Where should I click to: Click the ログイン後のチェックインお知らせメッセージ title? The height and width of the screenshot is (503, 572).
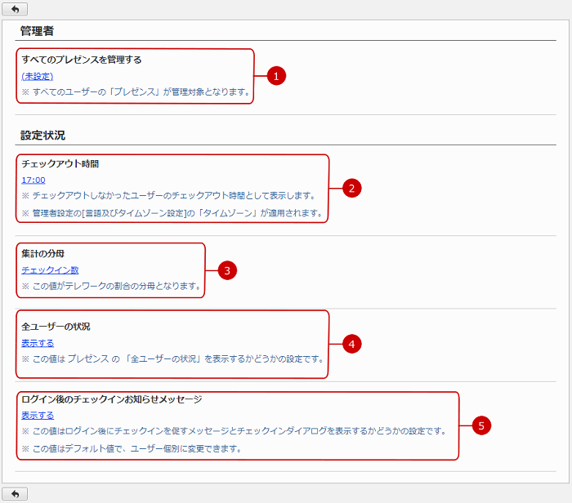click(x=111, y=399)
